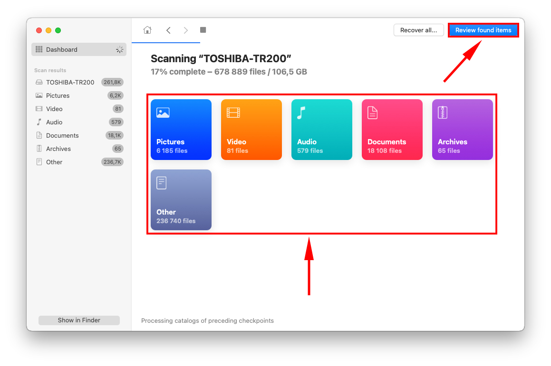Click the back navigation arrow
The height and width of the screenshot is (366, 551).
(168, 30)
